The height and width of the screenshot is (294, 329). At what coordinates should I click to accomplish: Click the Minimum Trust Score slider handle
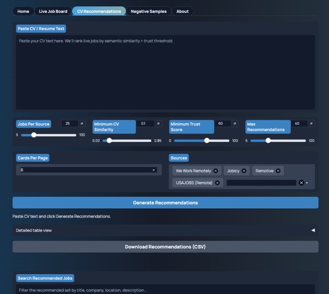(207, 141)
